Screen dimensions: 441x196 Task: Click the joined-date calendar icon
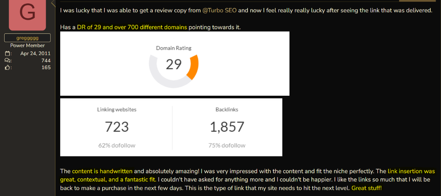[8, 54]
